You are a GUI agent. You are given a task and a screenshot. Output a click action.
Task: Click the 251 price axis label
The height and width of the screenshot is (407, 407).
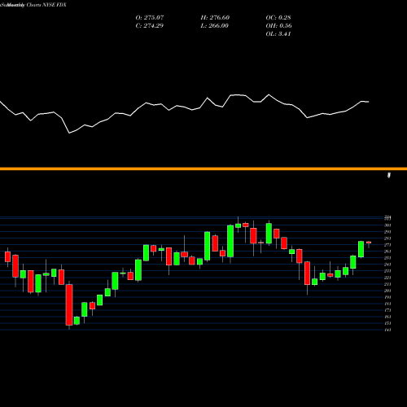(387, 258)
